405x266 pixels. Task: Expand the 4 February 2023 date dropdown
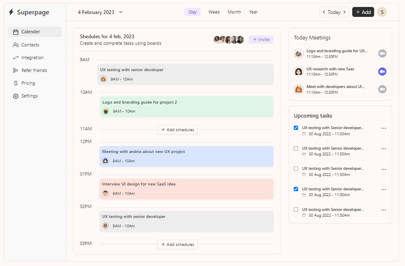tap(121, 12)
